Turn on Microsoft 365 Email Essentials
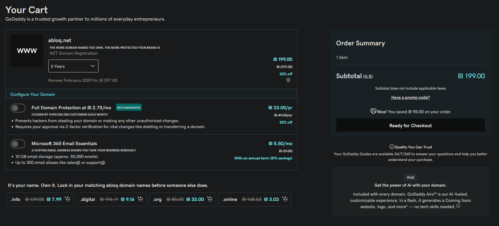The image size is (499, 226). pos(18,144)
